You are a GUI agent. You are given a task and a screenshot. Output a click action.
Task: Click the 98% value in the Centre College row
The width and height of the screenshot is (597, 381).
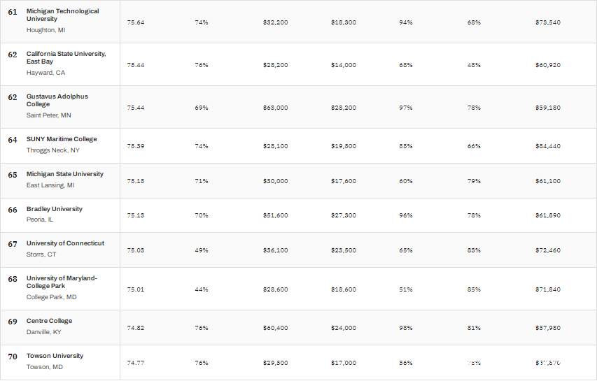pos(406,328)
